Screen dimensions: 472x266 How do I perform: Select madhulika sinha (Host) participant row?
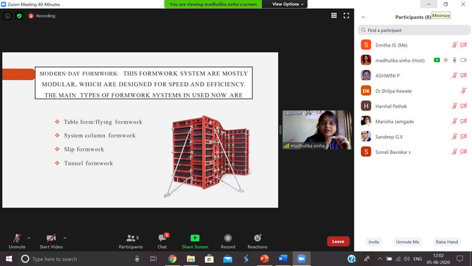pyautogui.click(x=413, y=61)
